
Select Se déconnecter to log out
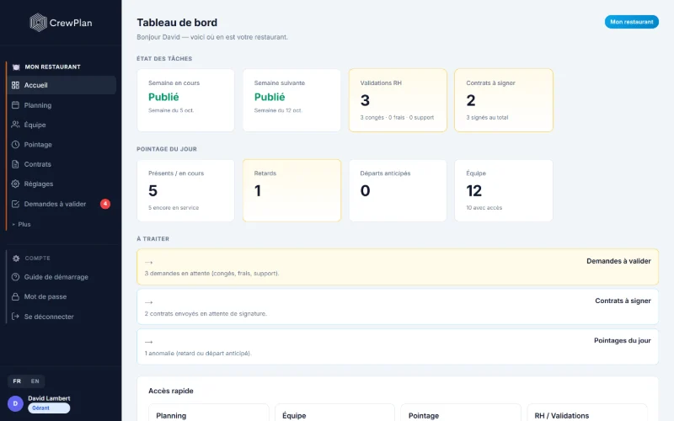tap(62, 317)
